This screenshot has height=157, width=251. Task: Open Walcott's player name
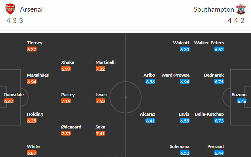point(181,43)
